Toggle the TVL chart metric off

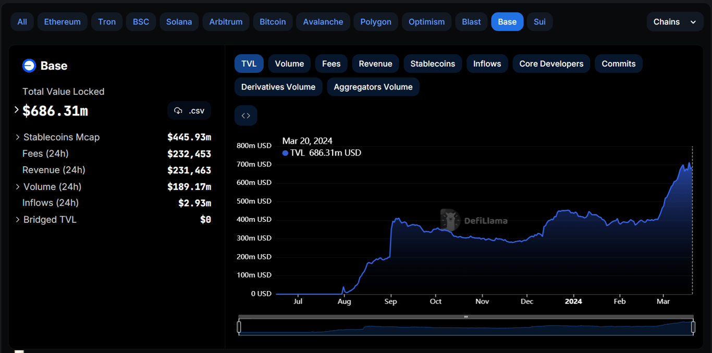[x=249, y=64]
